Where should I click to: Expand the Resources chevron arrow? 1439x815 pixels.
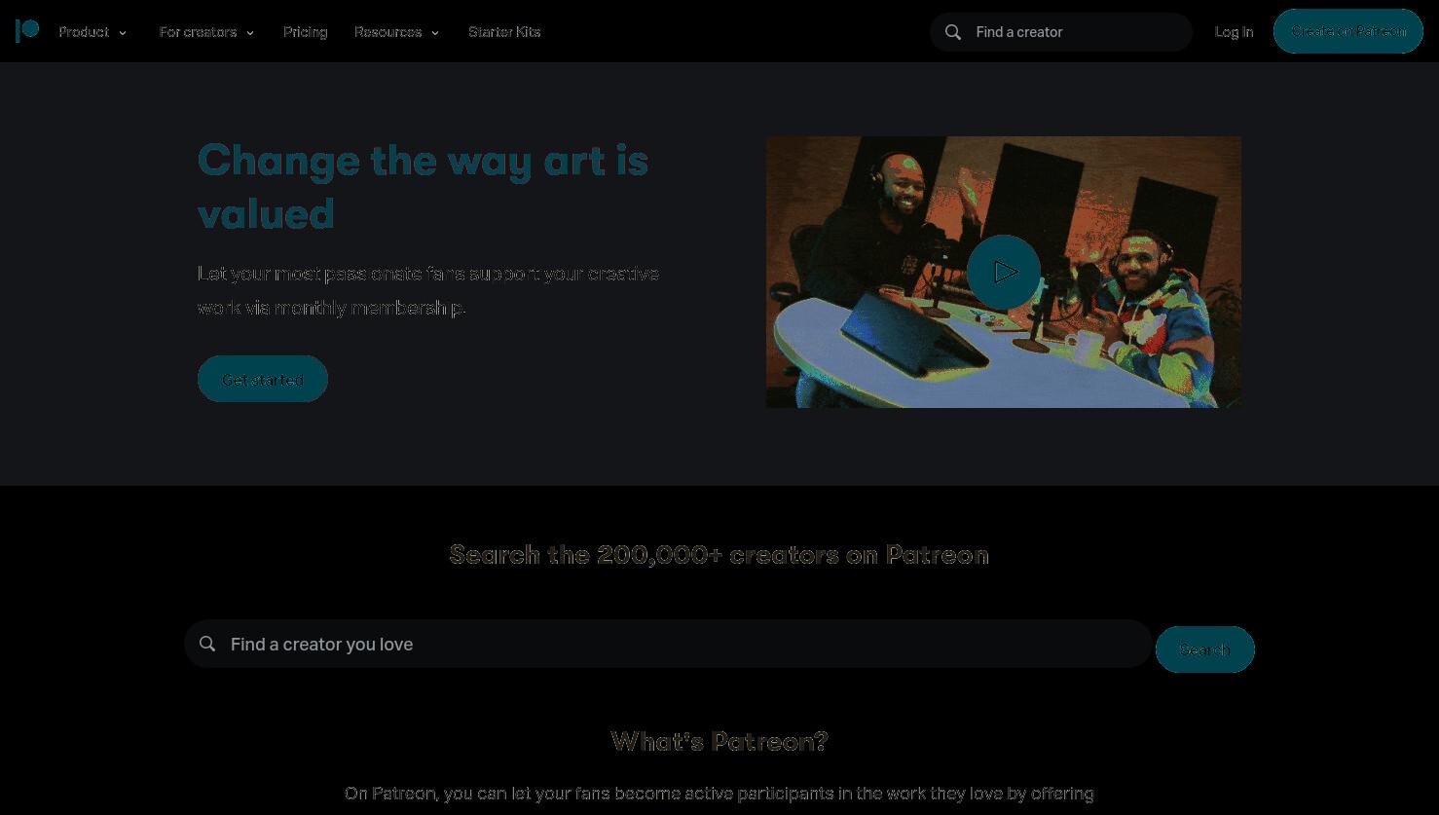point(435,33)
